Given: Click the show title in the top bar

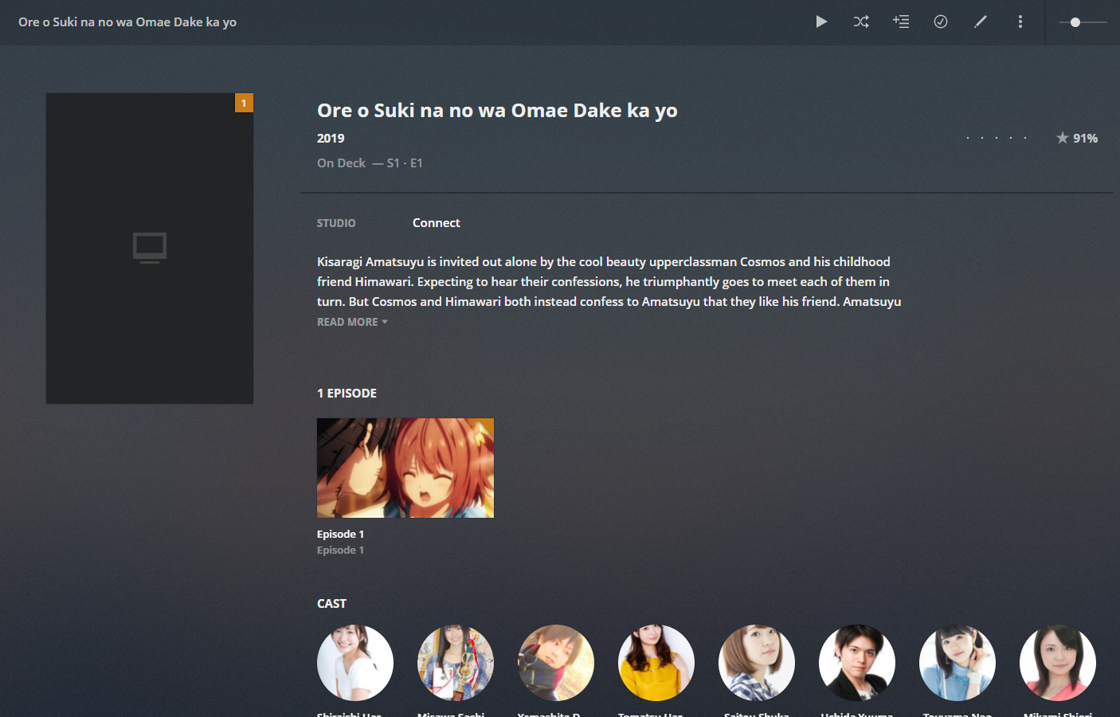Looking at the screenshot, I should pos(127,22).
